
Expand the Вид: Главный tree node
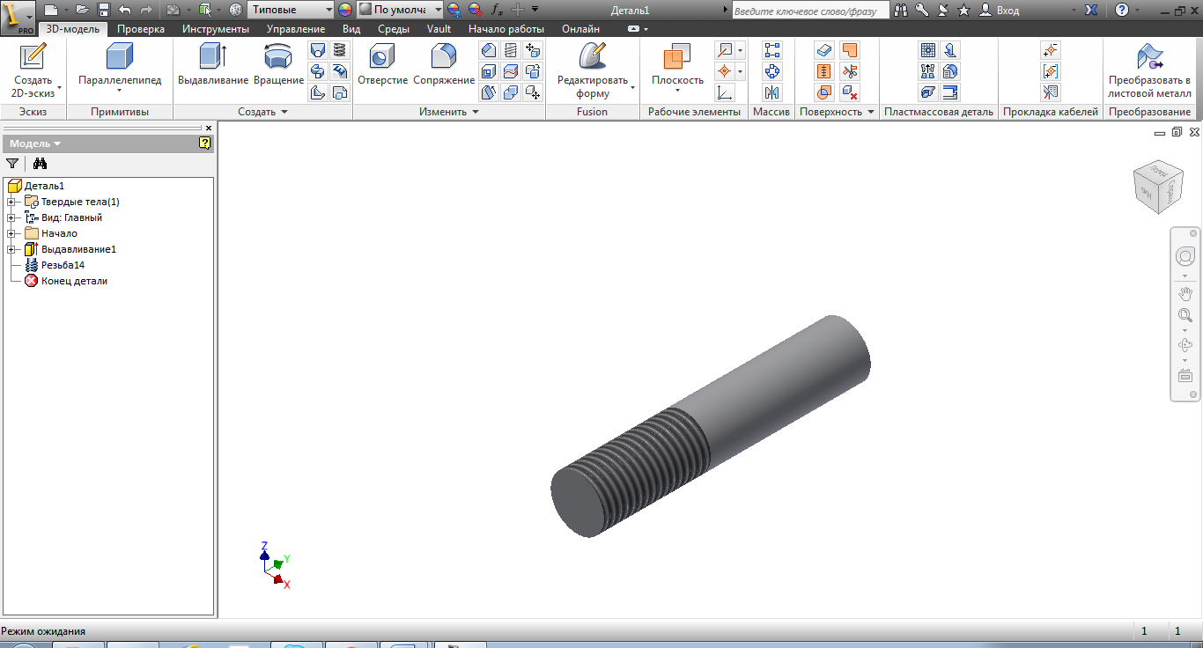coord(11,217)
